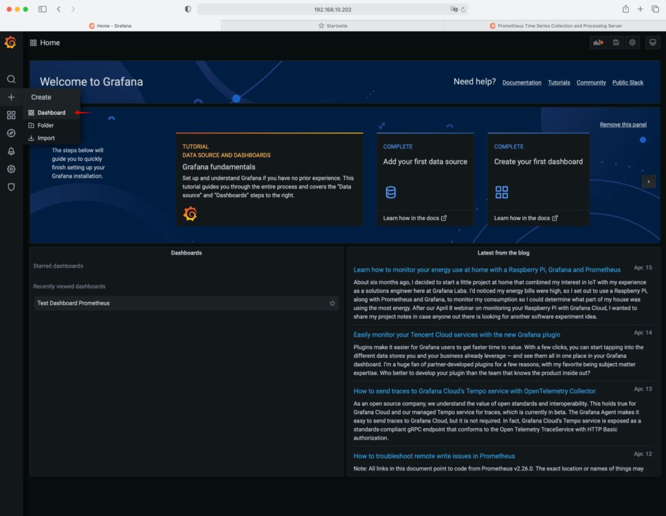Click the Home dashboard title in header

[x=49, y=42]
